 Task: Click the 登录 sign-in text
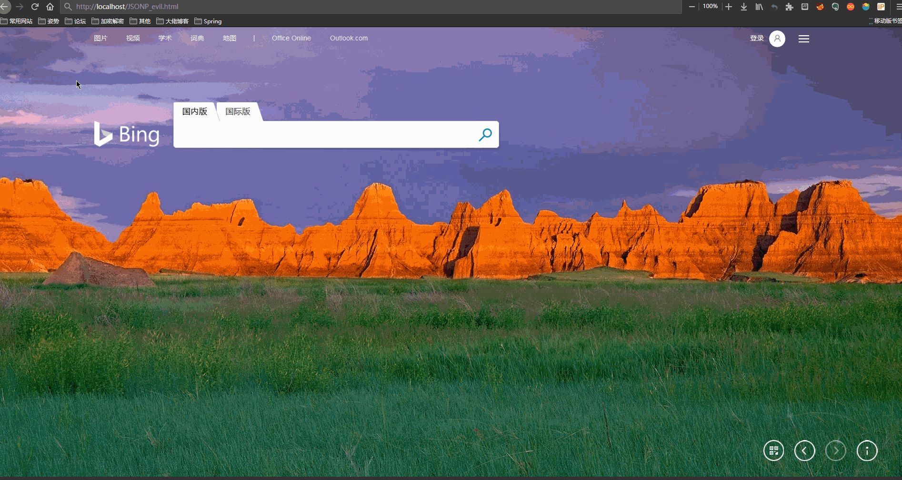[x=757, y=38]
